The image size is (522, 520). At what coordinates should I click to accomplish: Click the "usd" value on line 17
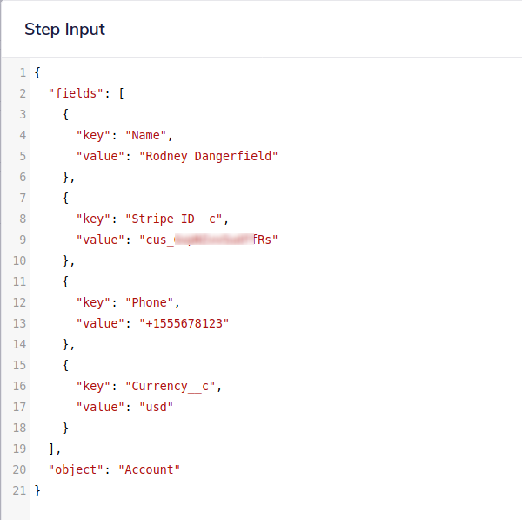coord(157,407)
